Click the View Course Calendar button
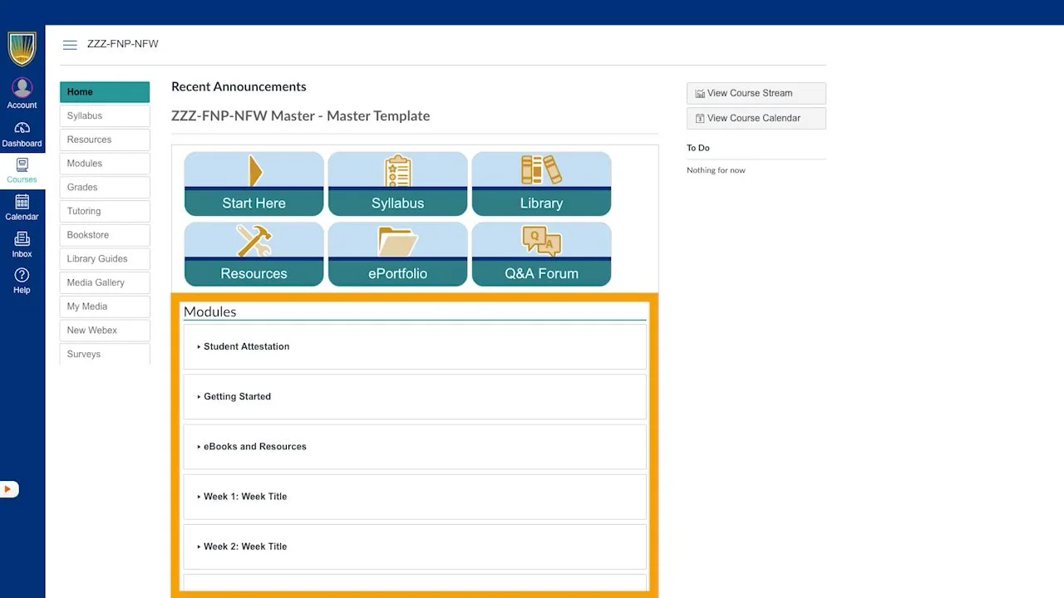This screenshot has height=598, width=1064. click(x=756, y=118)
